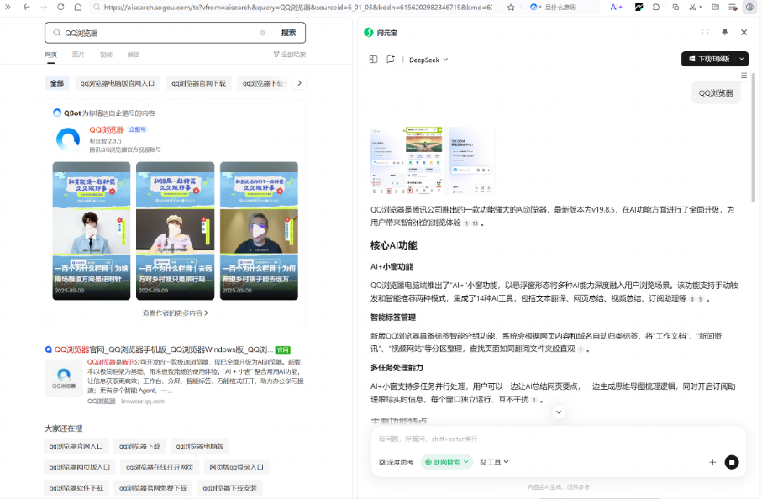This screenshot has width=762, height=499.
Task: Go to browser home page icon
Action: 77,7
